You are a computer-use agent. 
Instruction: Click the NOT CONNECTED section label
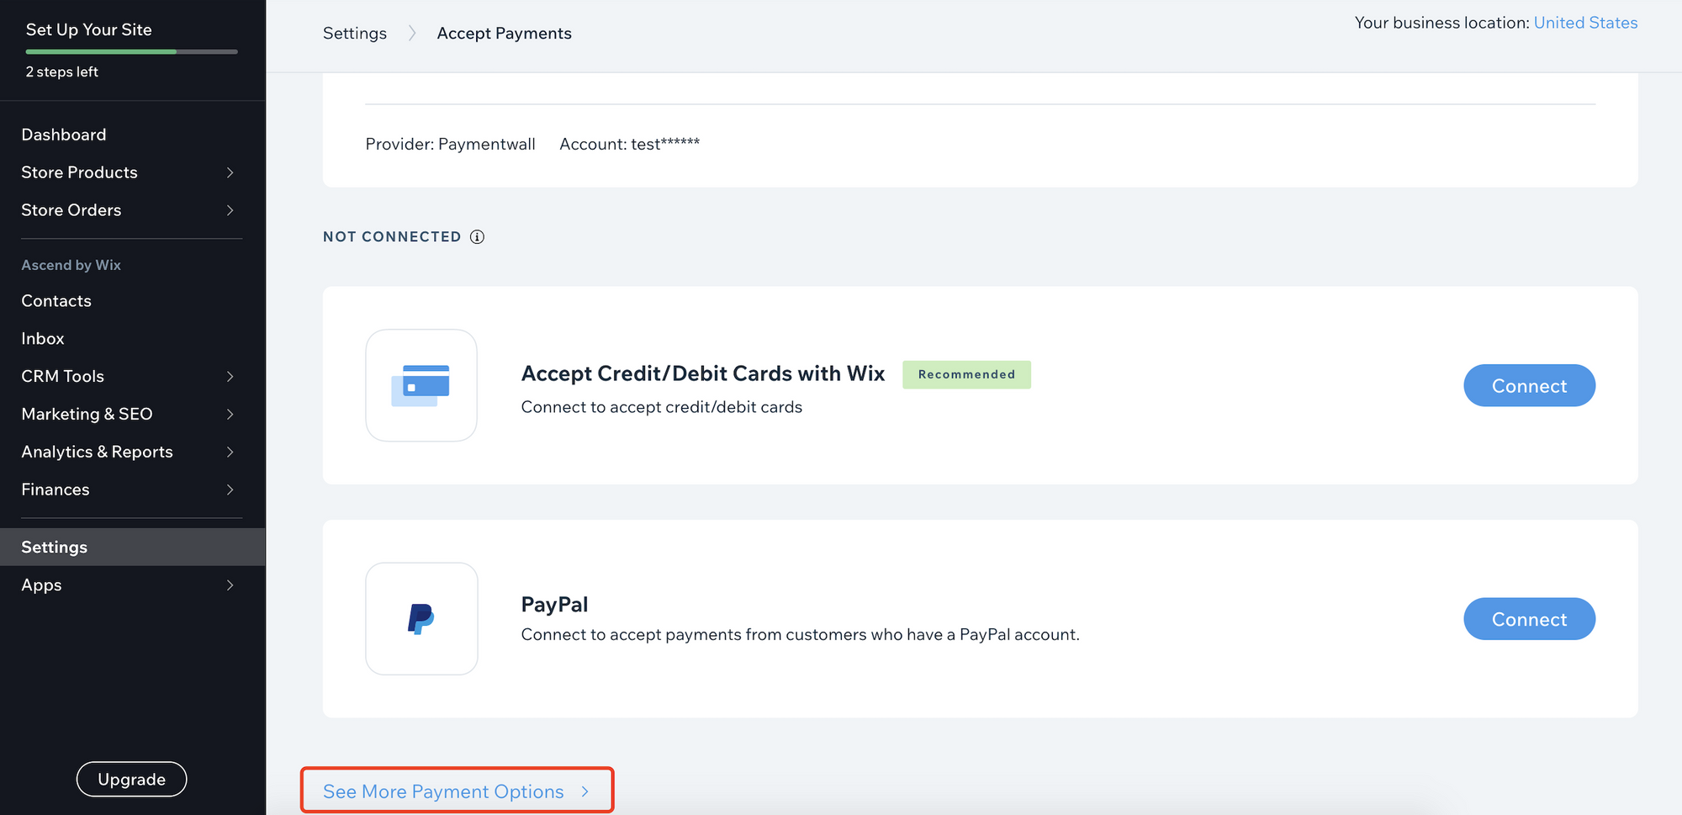[392, 237]
